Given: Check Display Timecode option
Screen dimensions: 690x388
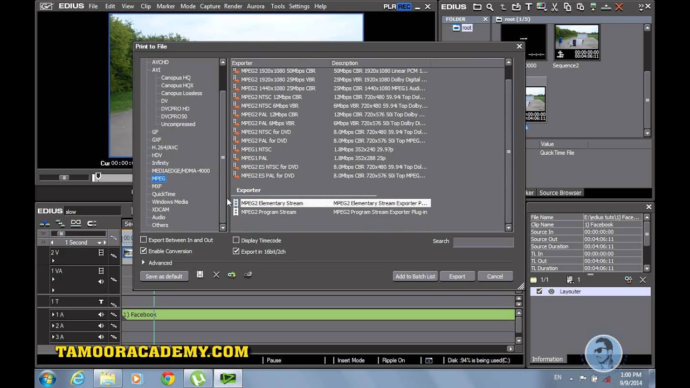Looking at the screenshot, I should click(236, 240).
